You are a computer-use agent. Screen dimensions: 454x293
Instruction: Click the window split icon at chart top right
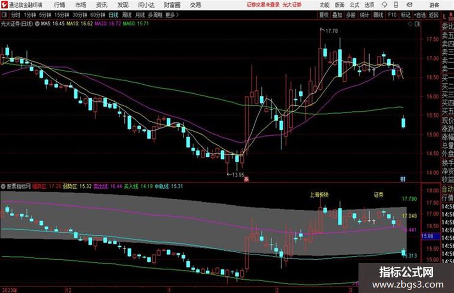click(417, 24)
